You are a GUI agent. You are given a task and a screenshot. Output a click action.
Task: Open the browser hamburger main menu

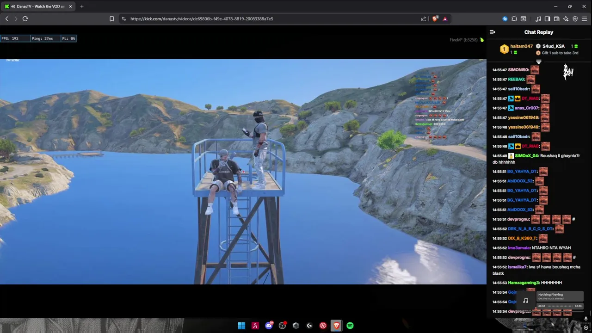click(x=584, y=19)
